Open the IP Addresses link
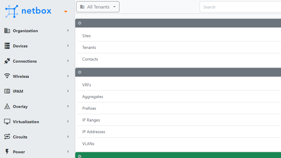281x158 pixels. 94,132
